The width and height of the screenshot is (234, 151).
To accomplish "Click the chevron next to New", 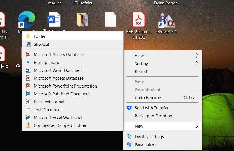I will coord(197,126).
